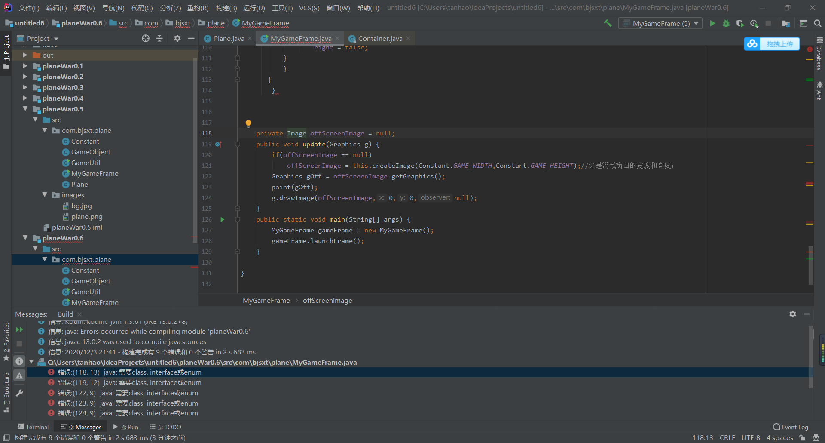Click the Build project hammer icon

[608, 23]
